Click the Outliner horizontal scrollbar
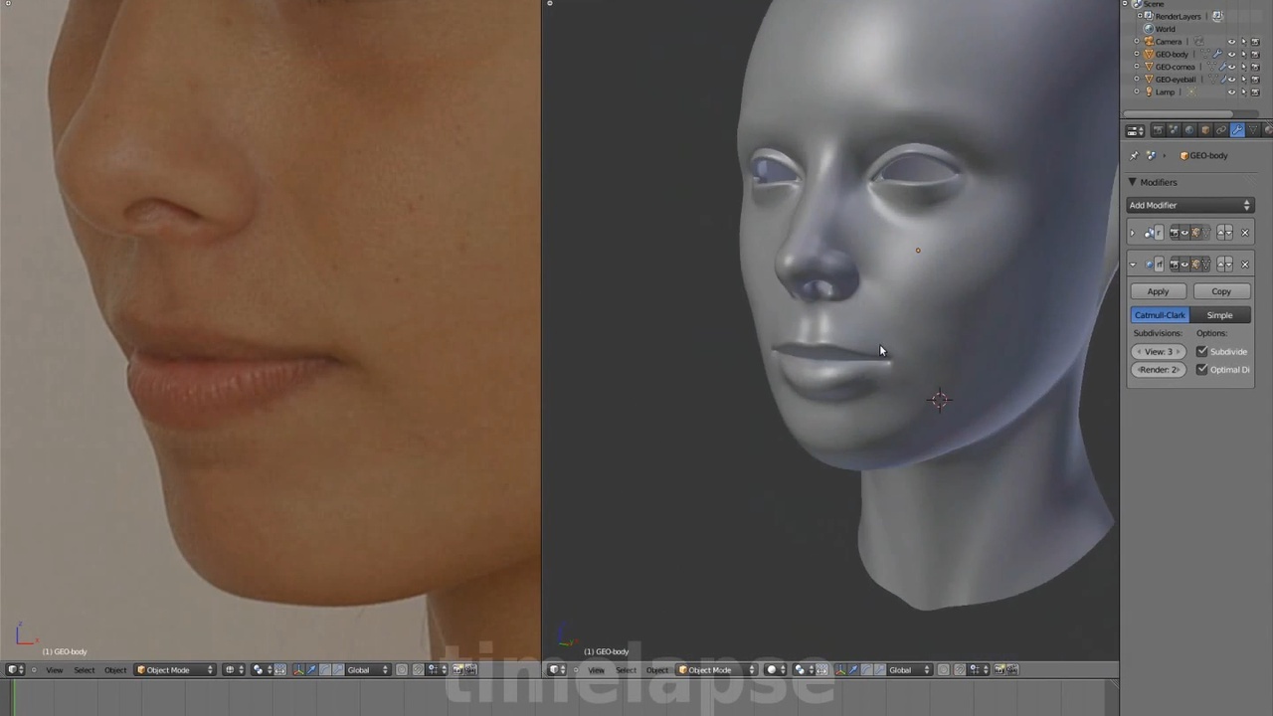 coord(1179,113)
